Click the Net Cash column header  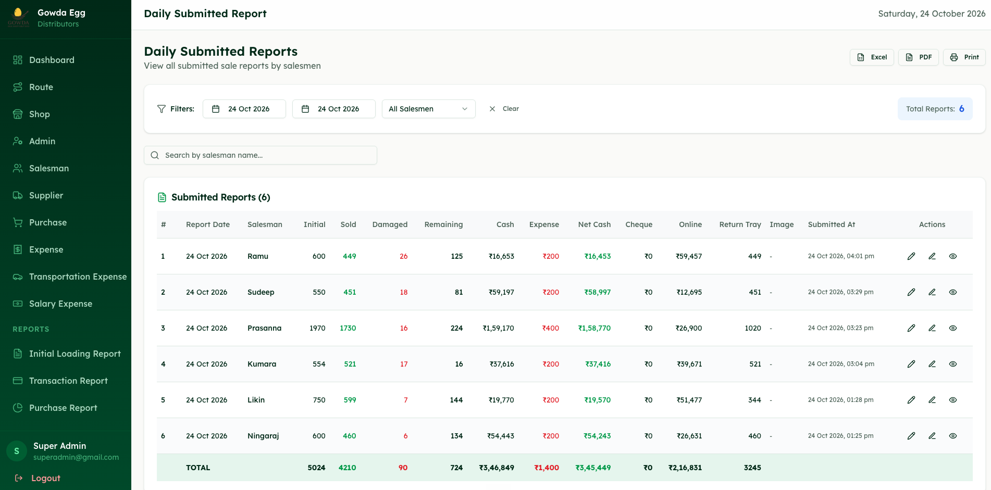[x=594, y=224]
